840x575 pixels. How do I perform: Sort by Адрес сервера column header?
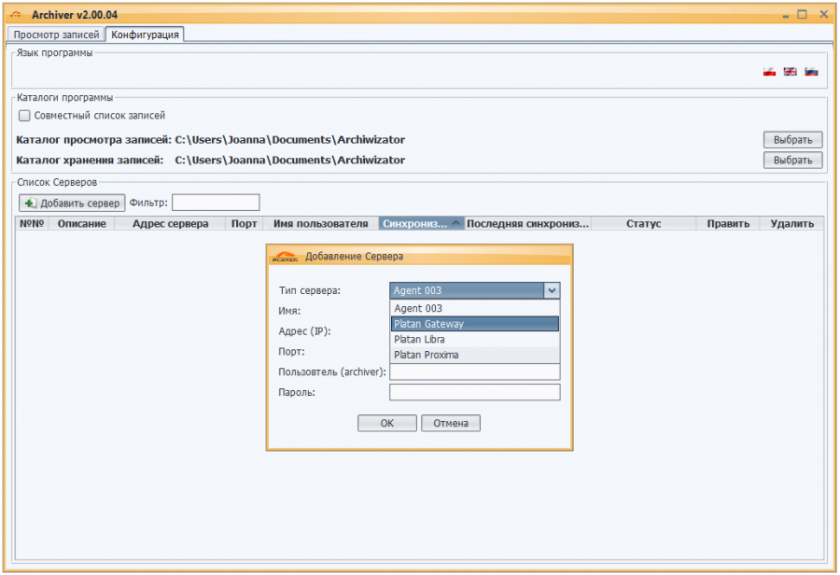(x=171, y=223)
